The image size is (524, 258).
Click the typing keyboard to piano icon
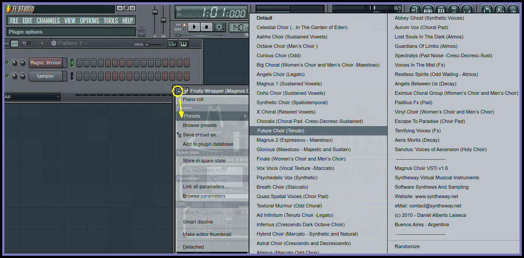[x=142, y=29]
